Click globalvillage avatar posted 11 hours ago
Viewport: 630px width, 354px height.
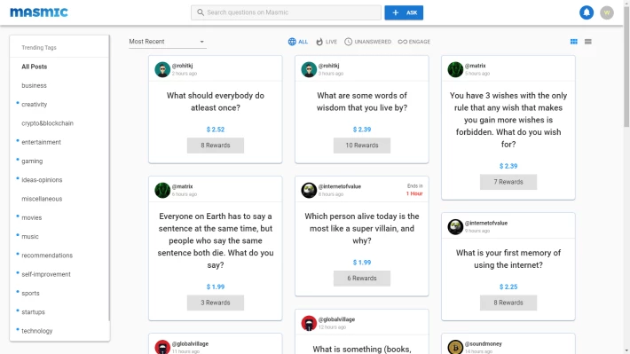click(x=162, y=347)
